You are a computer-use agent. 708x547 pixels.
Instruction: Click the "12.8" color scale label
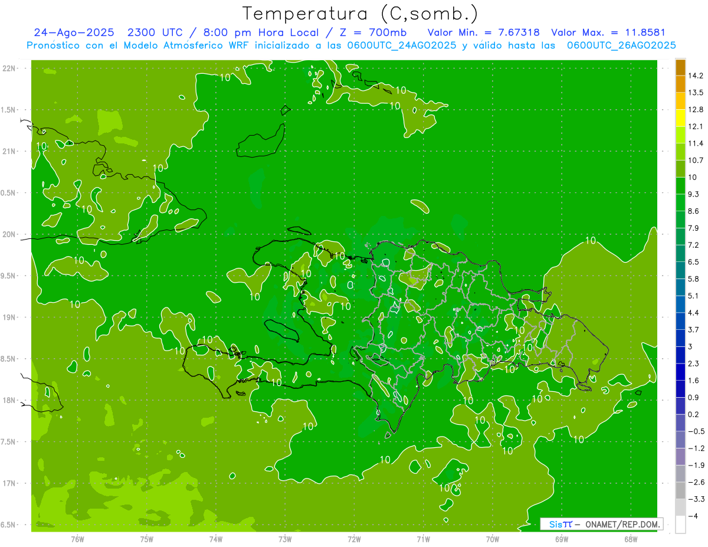coord(697,110)
